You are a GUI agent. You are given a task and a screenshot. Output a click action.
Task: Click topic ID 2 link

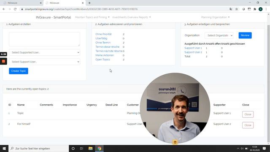click(x=9, y=124)
